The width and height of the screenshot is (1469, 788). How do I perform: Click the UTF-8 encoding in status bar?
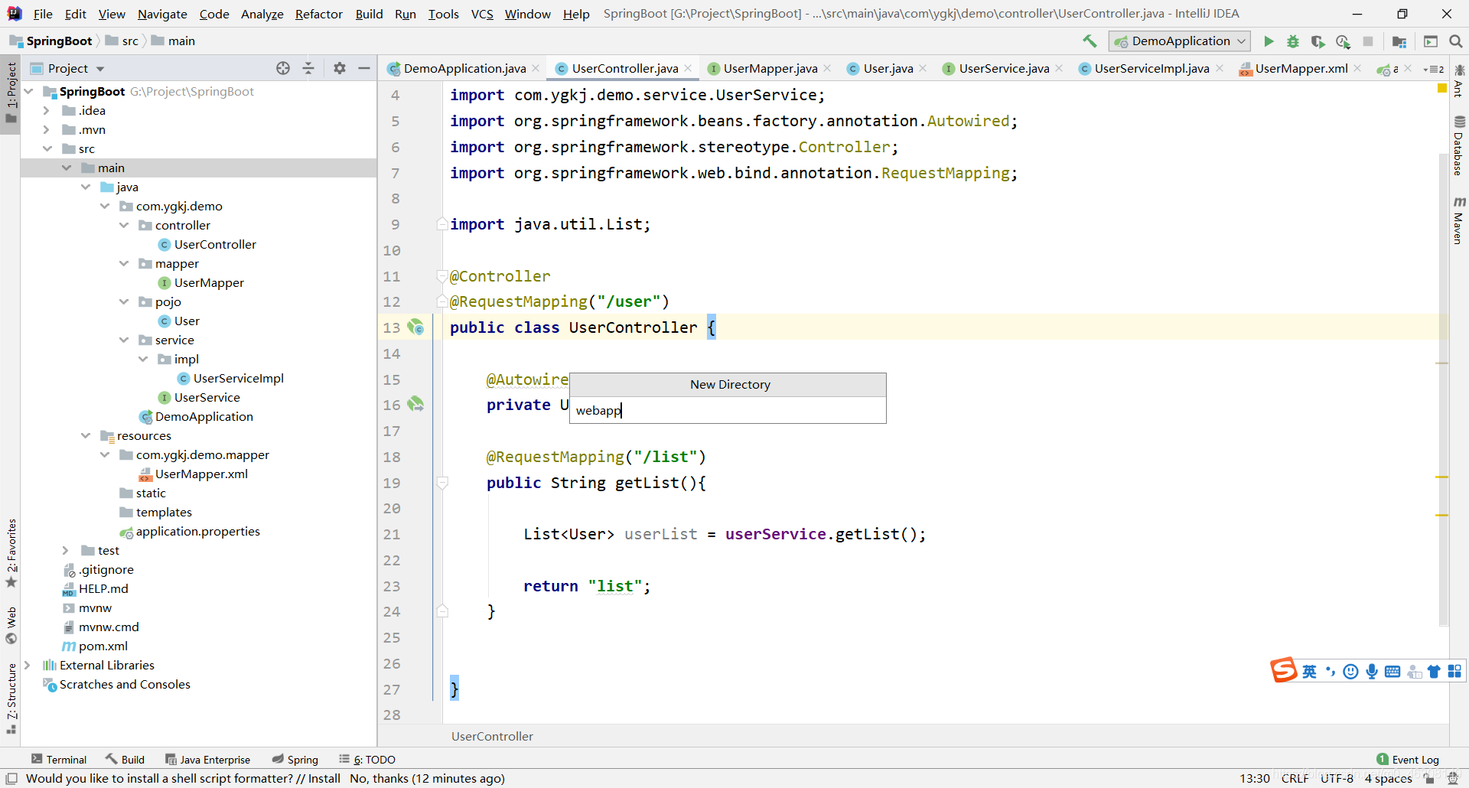pos(1337,779)
